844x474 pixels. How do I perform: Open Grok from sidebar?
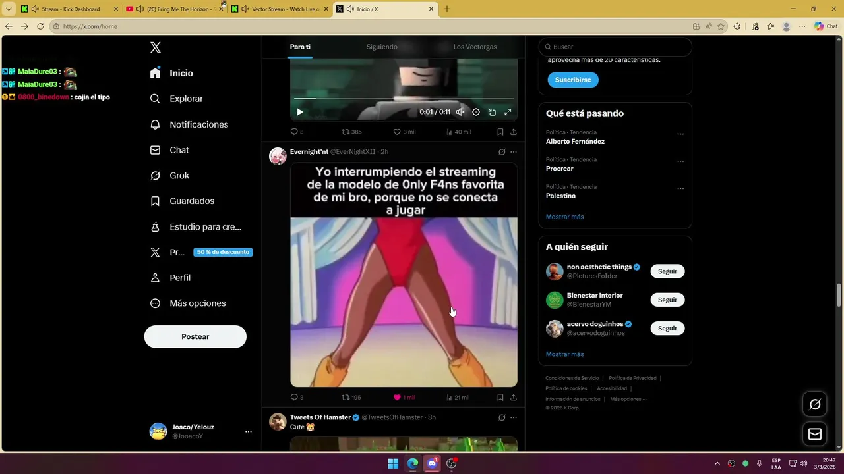click(x=169, y=176)
